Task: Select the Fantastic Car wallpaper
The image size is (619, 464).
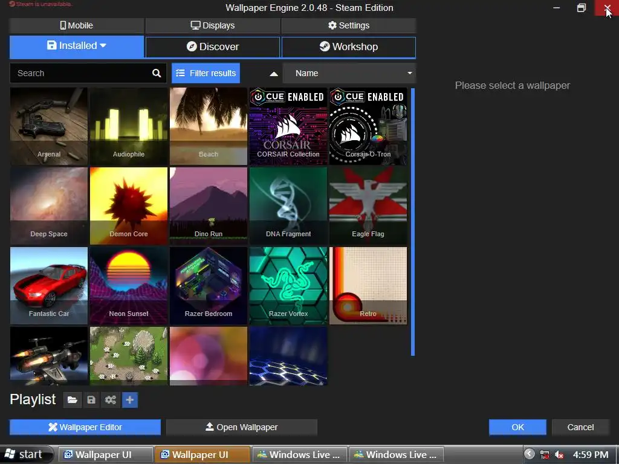Action: [x=49, y=286]
